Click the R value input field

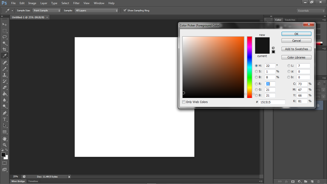coord(270,84)
